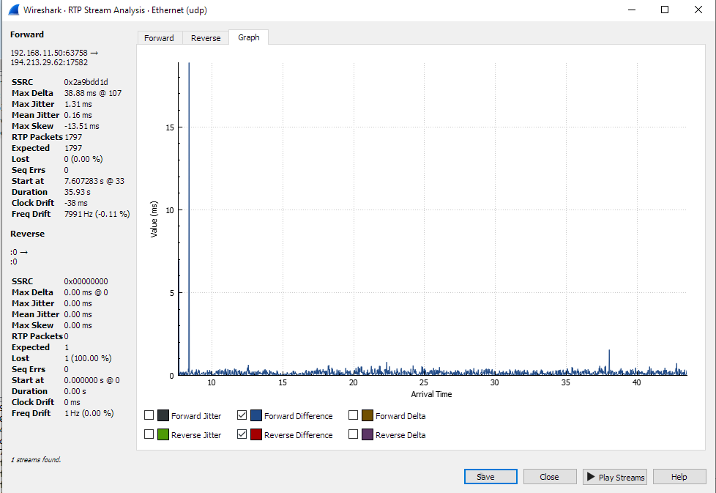Enable the Forward Jitter checkbox
The height and width of the screenshot is (493, 716).
(149, 415)
